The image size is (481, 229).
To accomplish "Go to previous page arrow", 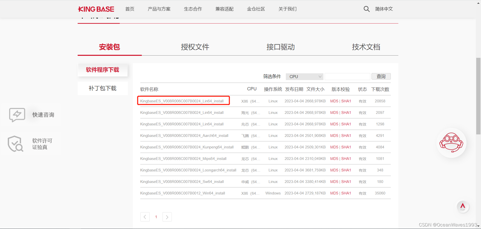I will (x=145, y=217).
